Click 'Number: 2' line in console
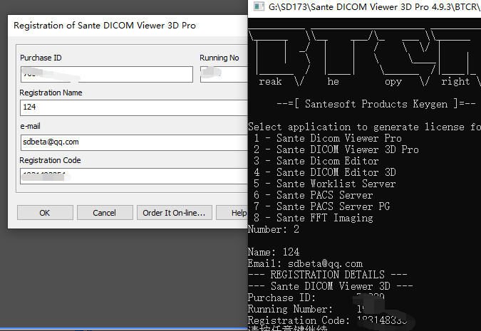The image size is (481, 331). click(274, 229)
